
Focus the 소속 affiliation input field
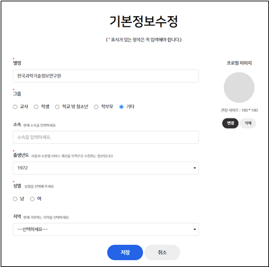pos(106,137)
